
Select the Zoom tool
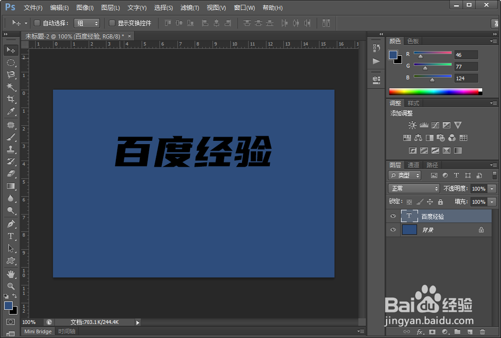click(x=11, y=286)
